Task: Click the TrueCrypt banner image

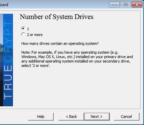Action: tap(6, 60)
